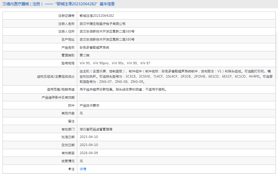
Task: Click the 其他内容 label
Action: pyautogui.click(x=68, y=113)
